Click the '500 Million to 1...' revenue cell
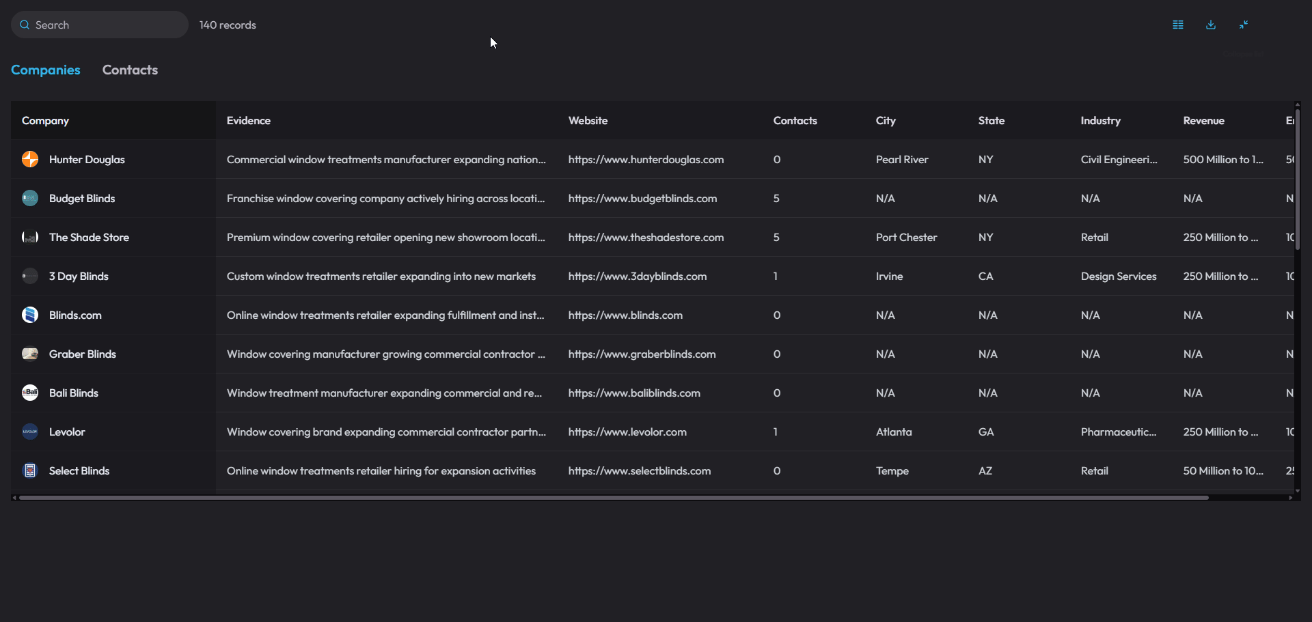1312x622 pixels. click(1223, 159)
